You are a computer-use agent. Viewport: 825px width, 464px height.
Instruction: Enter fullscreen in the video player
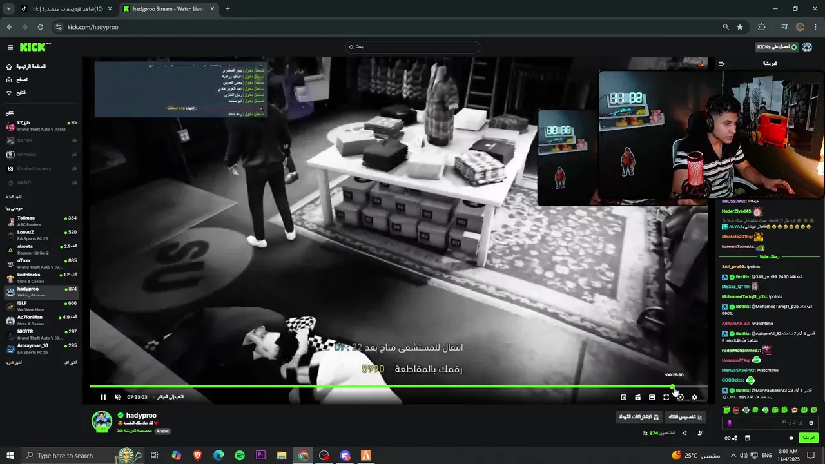pyautogui.click(x=666, y=397)
